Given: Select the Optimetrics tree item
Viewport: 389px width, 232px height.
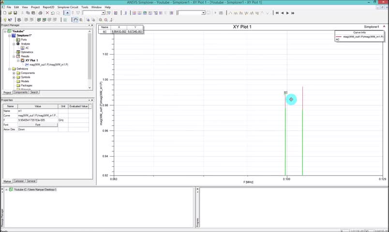Looking at the screenshot, I should click(x=27, y=52).
